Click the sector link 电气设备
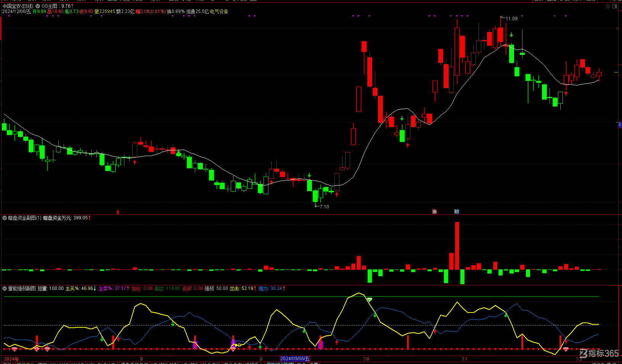This screenshot has width=622, height=364. click(x=219, y=11)
